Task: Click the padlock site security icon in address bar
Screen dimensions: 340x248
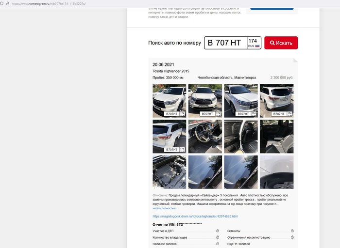Action: click(8, 4)
